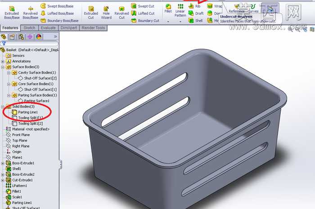Image resolution: width=315 pixels, height=209 pixels.
Task: Select the Extruded Boss/Base tool
Action: pyautogui.click(x=12, y=13)
